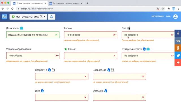Click the calendar icon next to Возраст, с
This screenshot has width=181, height=102.
(x=53, y=70)
